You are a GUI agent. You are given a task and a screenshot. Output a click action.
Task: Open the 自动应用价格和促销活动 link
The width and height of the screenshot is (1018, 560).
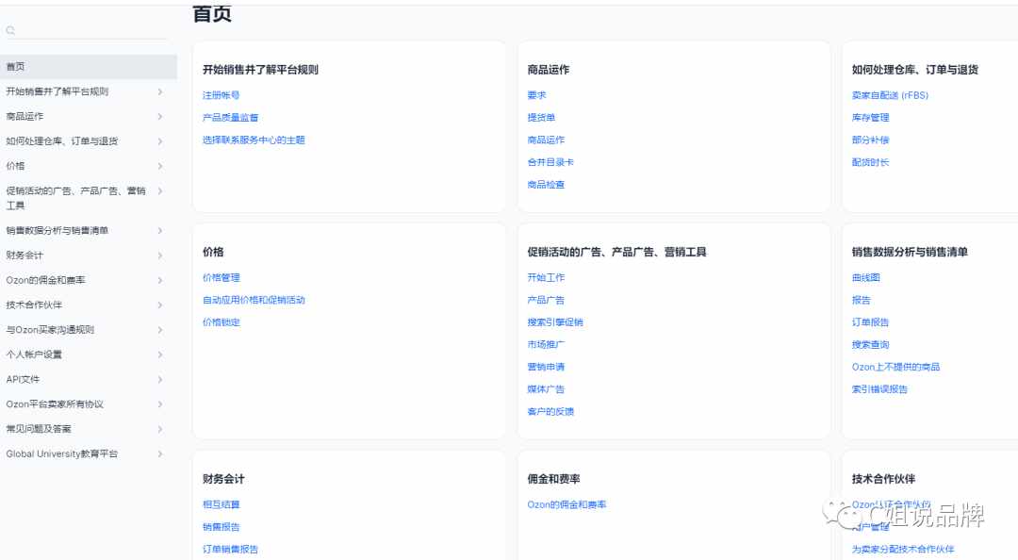(x=254, y=300)
